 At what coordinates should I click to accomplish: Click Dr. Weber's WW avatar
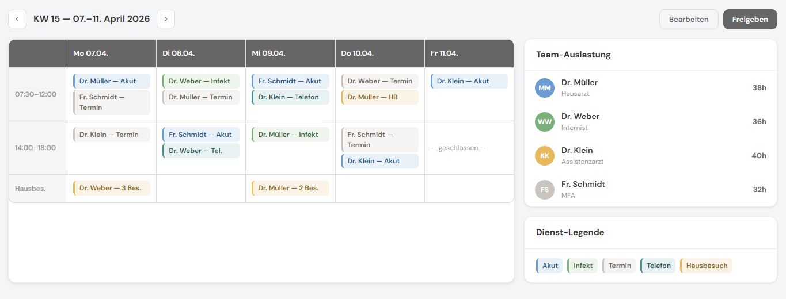pos(544,122)
